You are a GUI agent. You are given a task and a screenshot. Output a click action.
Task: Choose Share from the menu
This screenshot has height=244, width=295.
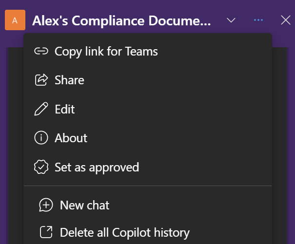pyautogui.click(x=69, y=80)
